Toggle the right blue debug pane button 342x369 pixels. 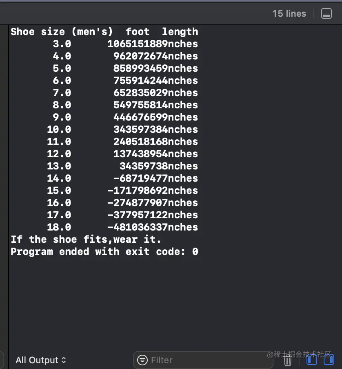coord(329,360)
